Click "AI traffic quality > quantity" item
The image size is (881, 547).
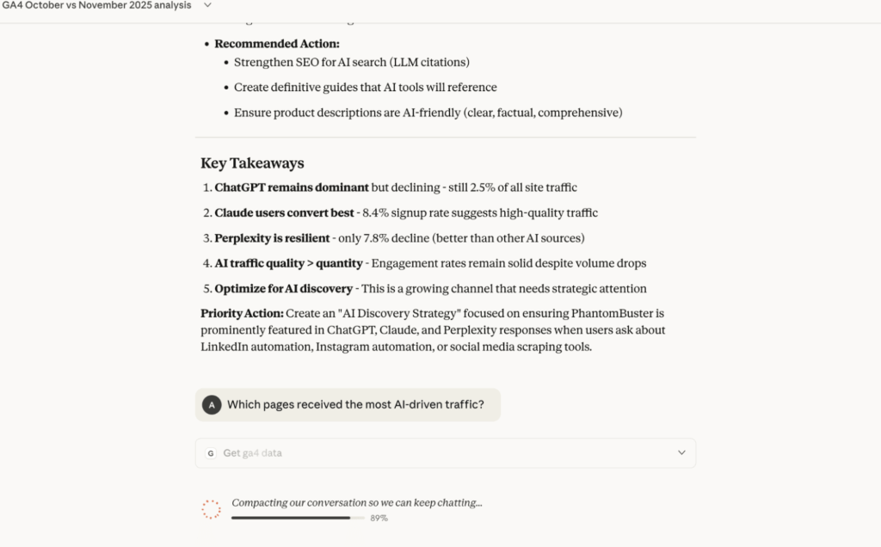(282, 263)
